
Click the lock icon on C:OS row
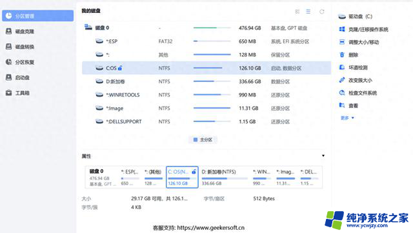click(120, 68)
